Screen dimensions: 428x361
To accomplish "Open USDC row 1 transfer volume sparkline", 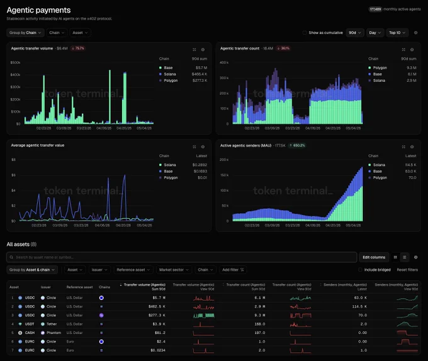I will (204, 298).
